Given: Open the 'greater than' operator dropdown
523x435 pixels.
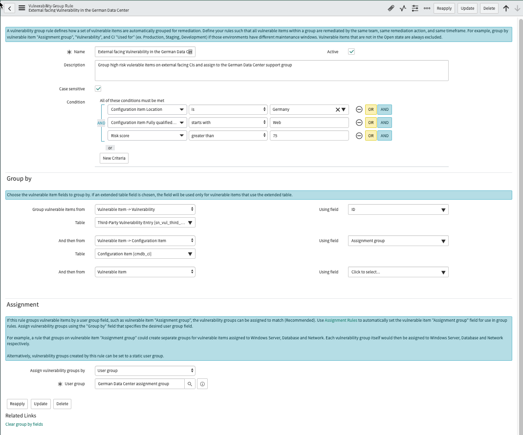Looking at the screenshot, I should click(x=228, y=136).
